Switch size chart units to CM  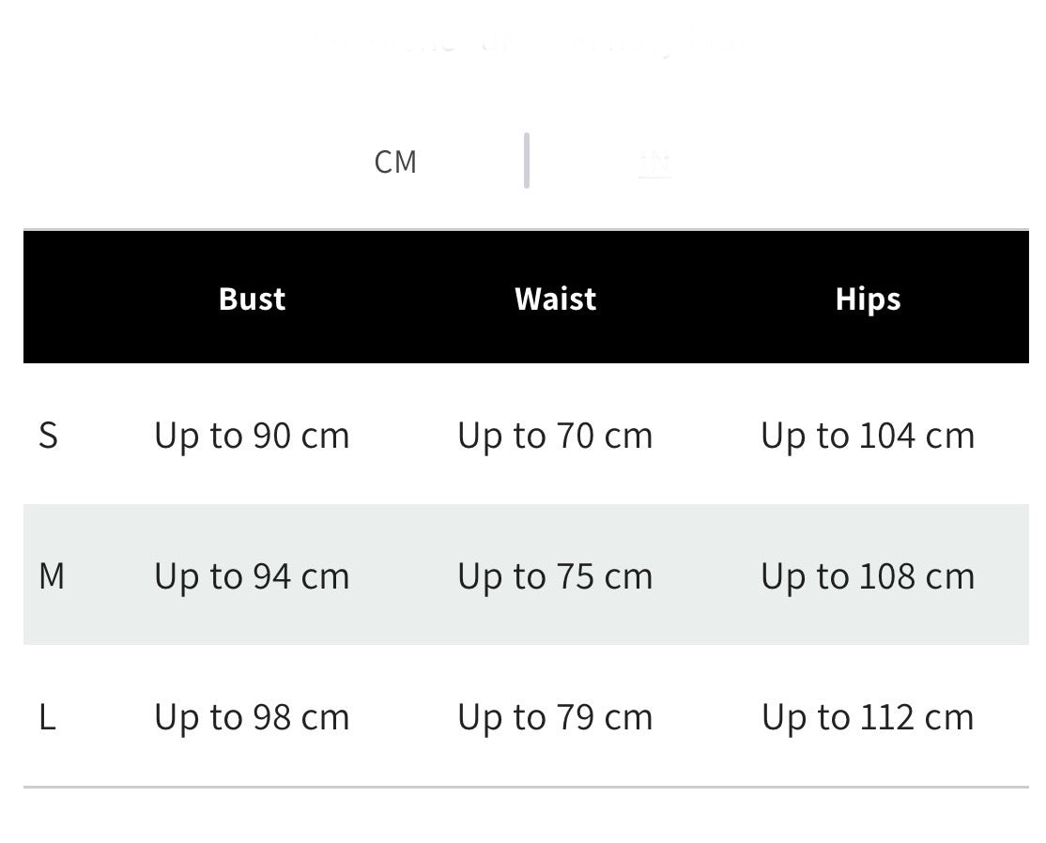(395, 162)
